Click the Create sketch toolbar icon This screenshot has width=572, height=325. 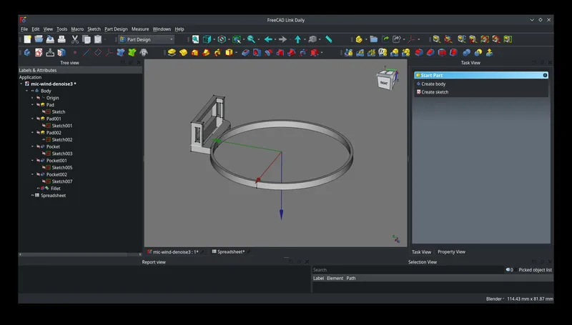(39, 53)
